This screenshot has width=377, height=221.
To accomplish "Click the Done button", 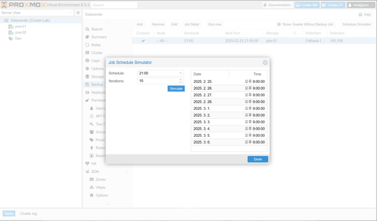I will [258, 159].
